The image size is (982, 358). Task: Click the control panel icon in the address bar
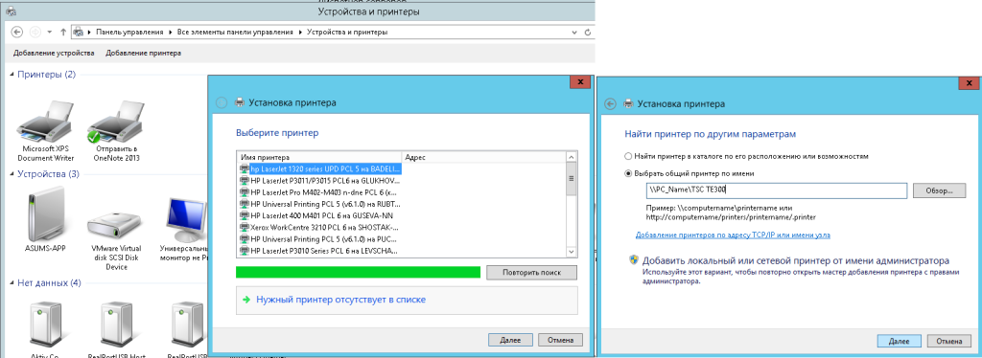(x=79, y=32)
